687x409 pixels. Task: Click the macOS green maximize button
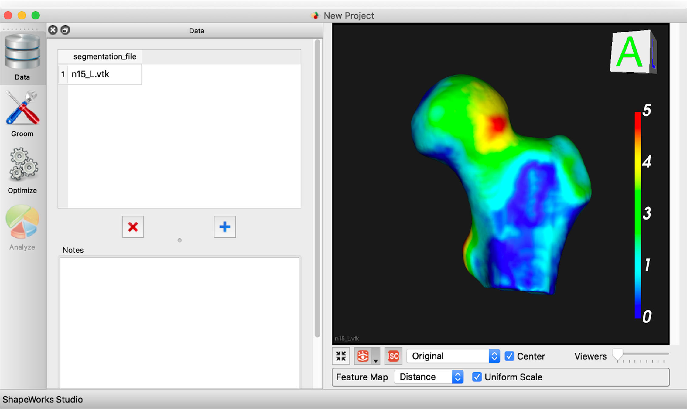coord(36,15)
